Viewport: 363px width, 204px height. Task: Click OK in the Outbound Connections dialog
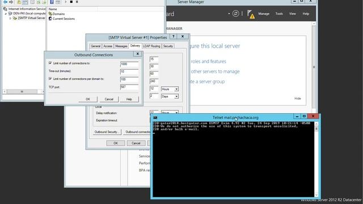click(88, 99)
